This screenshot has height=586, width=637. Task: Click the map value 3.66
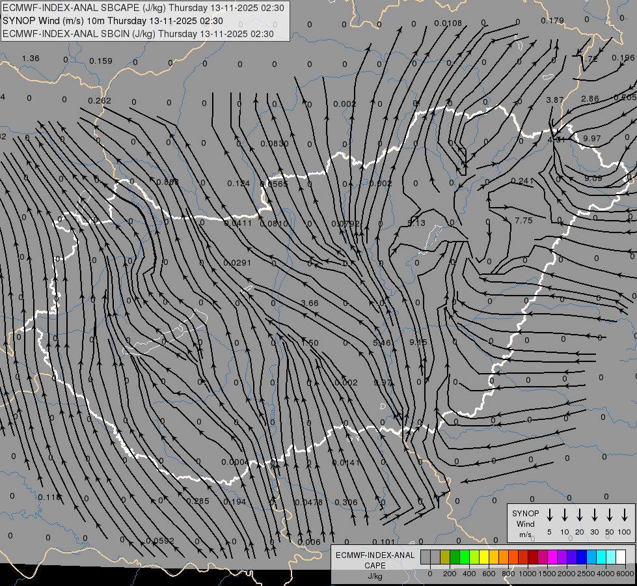tap(310, 303)
